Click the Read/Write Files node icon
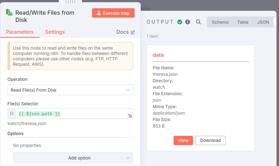Viewport: 279px width, 166px height. 9,13
